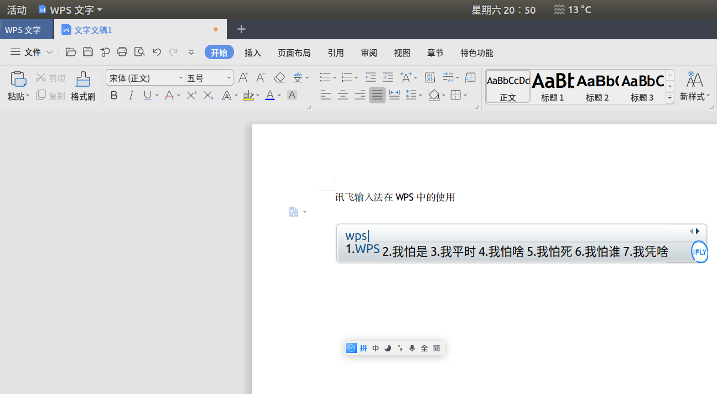
Task: Click the 活动 Activities button
Action: pyautogui.click(x=17, y=10)
